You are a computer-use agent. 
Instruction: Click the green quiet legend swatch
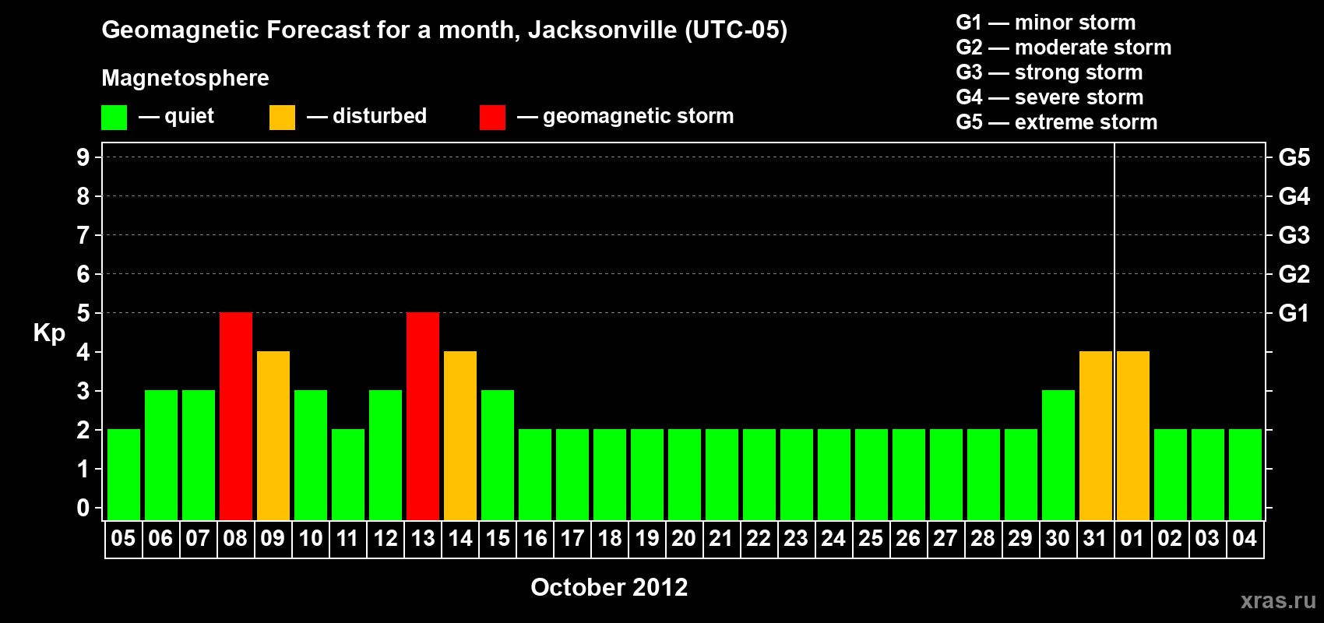tap(114, 118)
